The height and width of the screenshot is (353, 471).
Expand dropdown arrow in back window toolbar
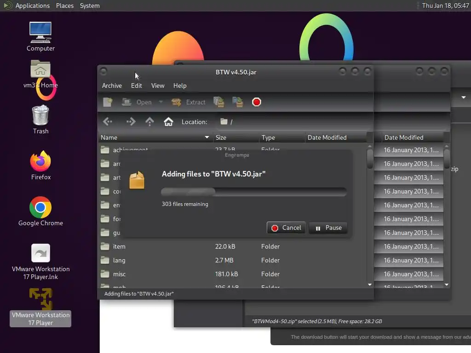pyautogui.click(x=464, y=97)
